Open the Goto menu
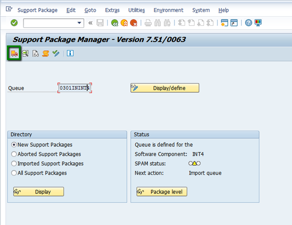 pos(90,10)
